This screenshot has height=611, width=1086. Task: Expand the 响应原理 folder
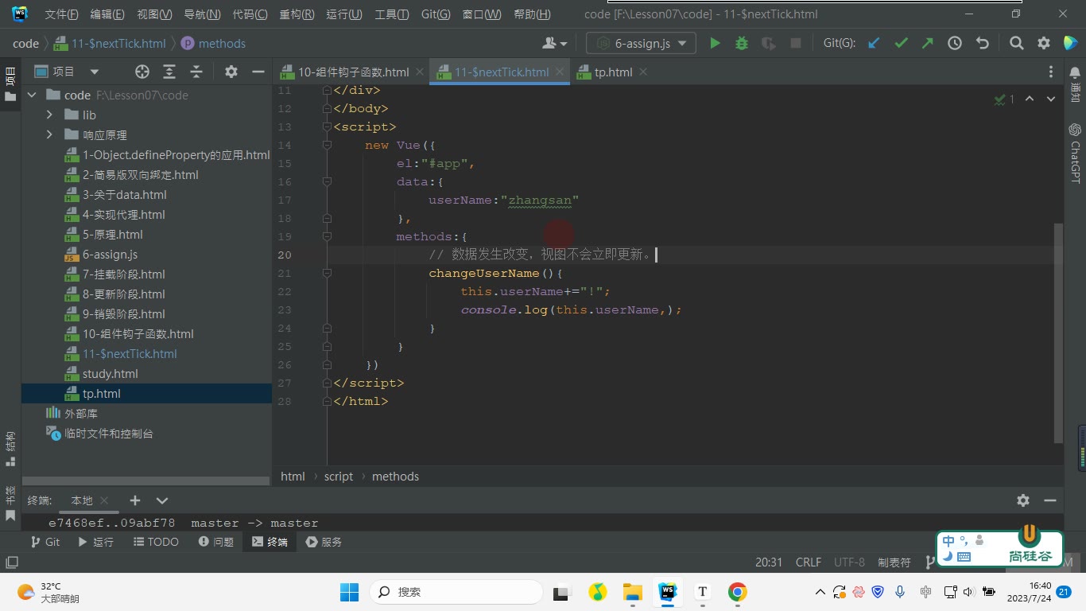pyautogui.click(x=49, y=135)
